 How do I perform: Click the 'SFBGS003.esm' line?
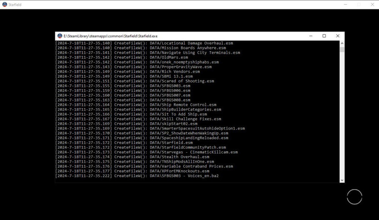point(123,86)
